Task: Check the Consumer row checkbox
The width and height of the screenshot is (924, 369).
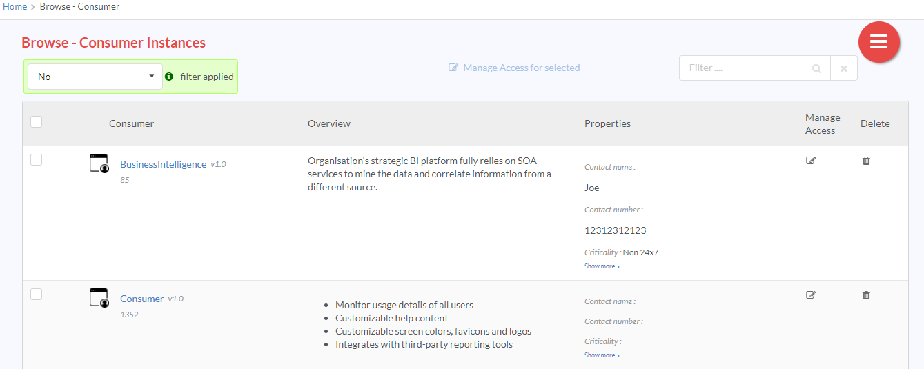Action: 37,295
